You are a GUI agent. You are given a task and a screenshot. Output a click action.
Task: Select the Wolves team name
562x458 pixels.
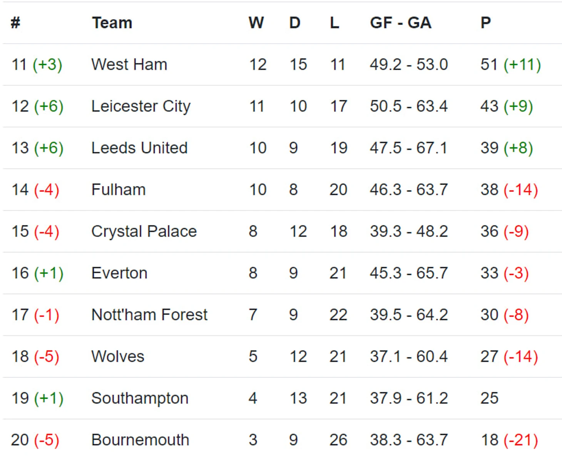point(118,356)
